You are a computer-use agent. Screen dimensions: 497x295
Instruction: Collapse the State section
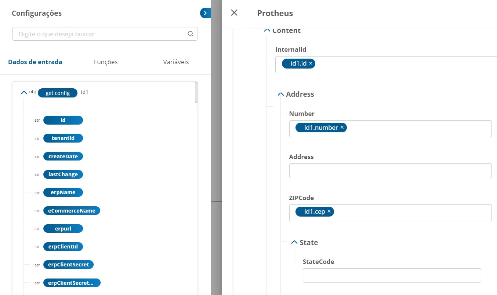tap(294, 242)
